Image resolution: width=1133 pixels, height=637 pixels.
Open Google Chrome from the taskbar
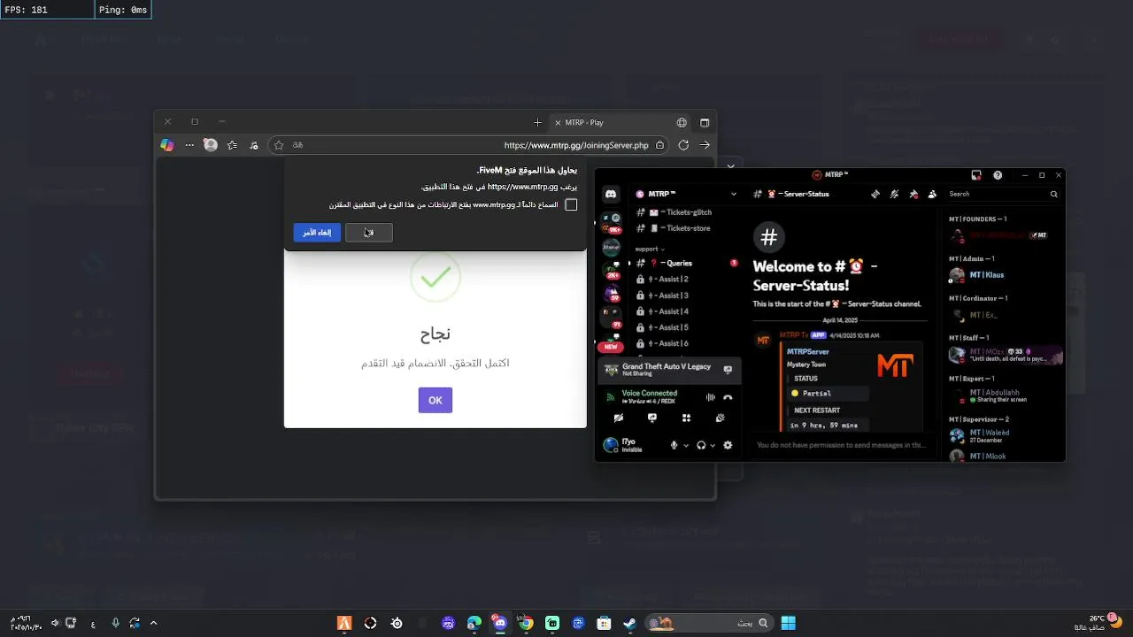pyautogui.click(x=526, y=624)
